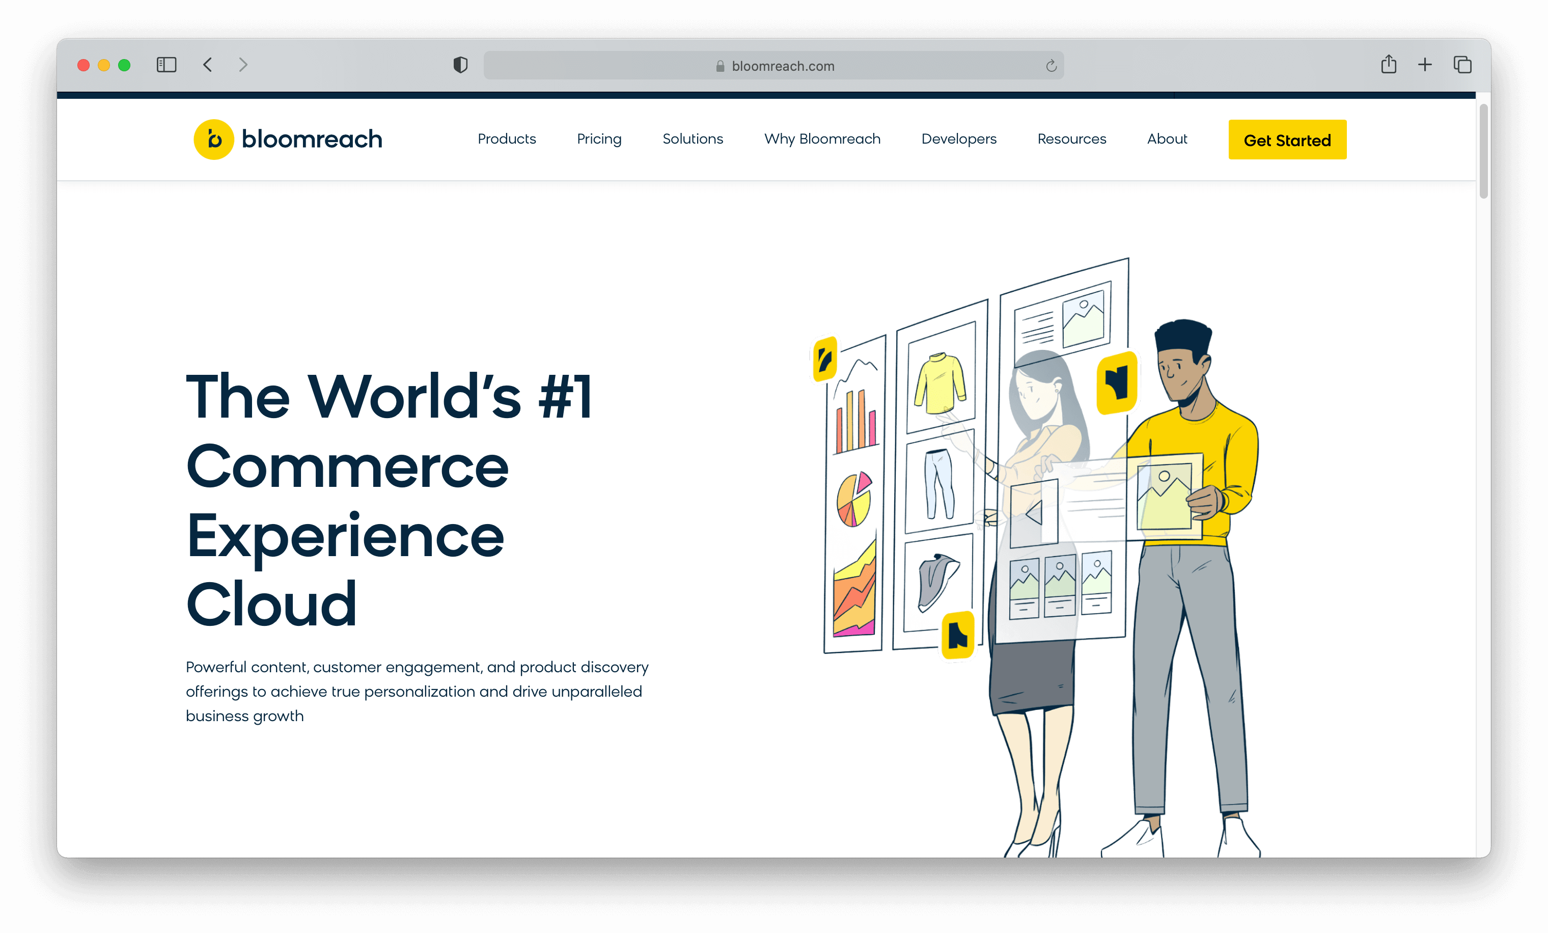The image size is (1548, 933).
Task: Open the Products menu
Action: (506, 139)
